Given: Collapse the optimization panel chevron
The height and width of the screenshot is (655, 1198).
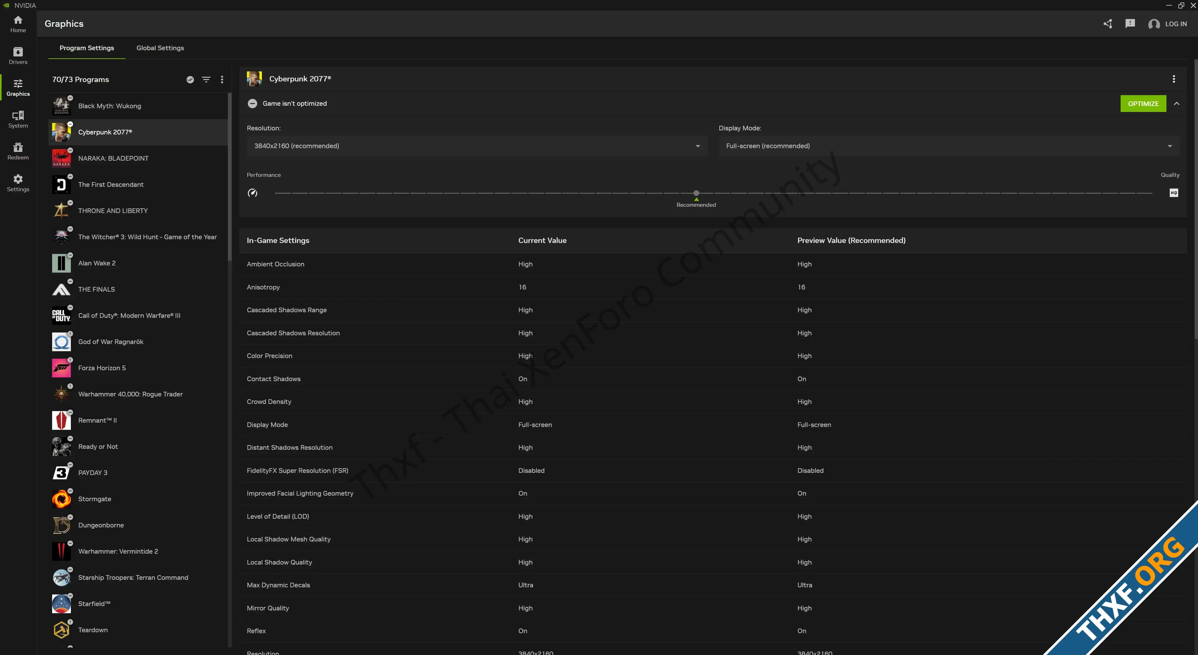Looking at the screenshot, I should pyautogui.click(x=1176, y=104).
